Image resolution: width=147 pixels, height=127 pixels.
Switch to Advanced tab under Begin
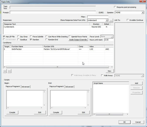(x=26, y=87)
